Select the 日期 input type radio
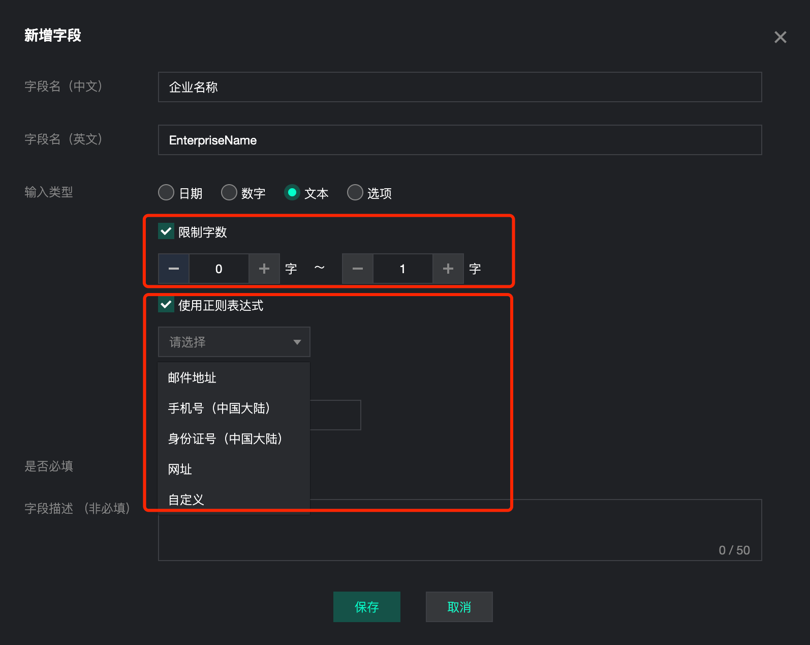This screenshot has height=645, width=810. coord(166,193)
